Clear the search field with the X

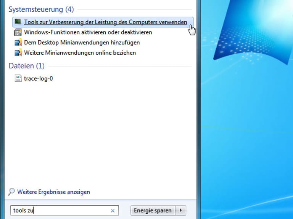point(113,211)
